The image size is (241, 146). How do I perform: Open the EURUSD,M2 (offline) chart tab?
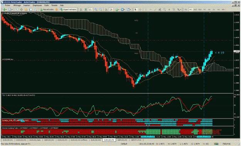[x=79, y=140]
